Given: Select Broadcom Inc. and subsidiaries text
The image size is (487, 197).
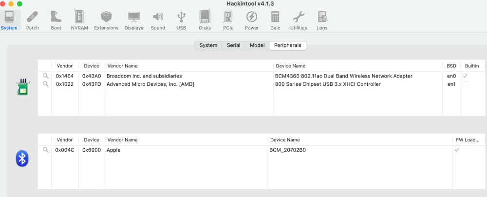Looking at the screenshot, I should click(144, 76).
